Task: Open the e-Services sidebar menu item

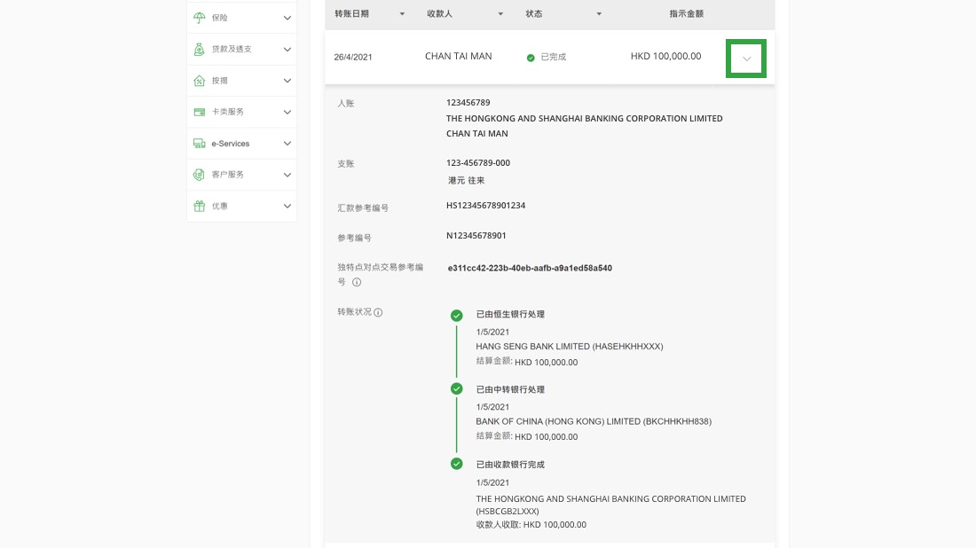Action: [x=241, y=144]
